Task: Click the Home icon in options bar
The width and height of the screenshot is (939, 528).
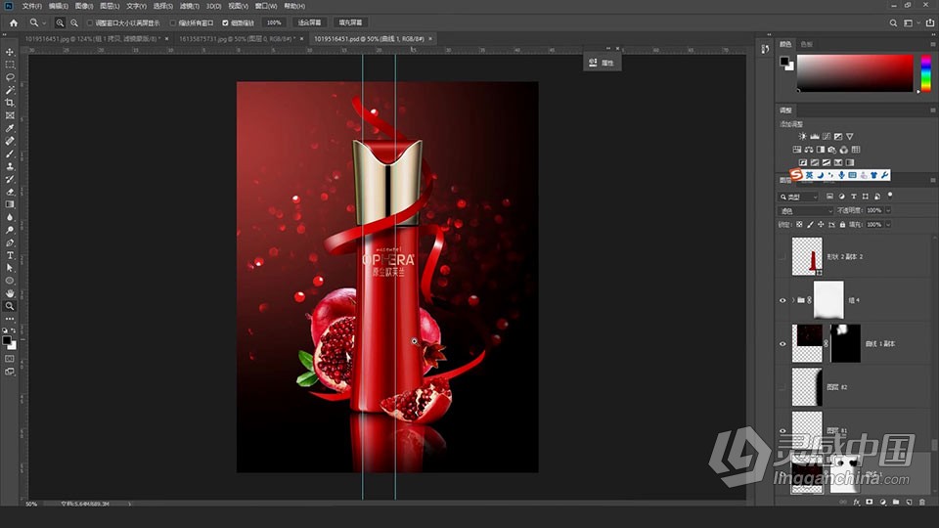Action: (13, 22)
